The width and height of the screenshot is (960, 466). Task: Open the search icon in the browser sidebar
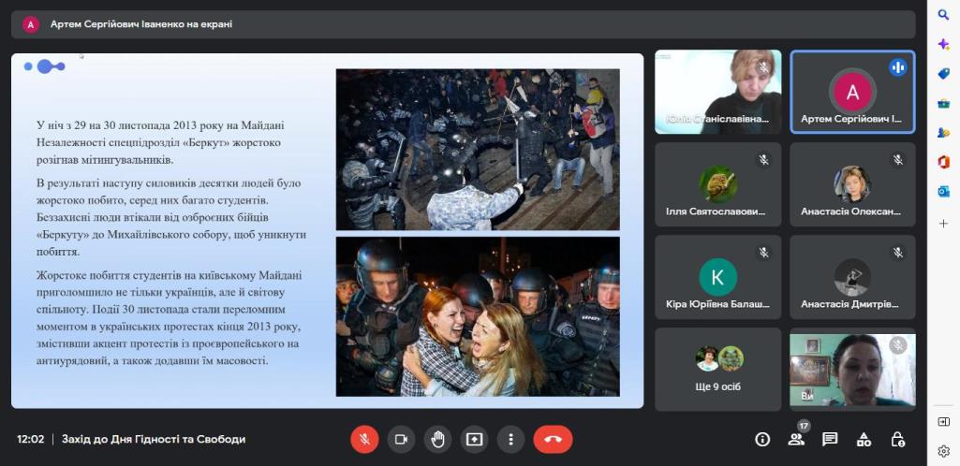point(943,15)
